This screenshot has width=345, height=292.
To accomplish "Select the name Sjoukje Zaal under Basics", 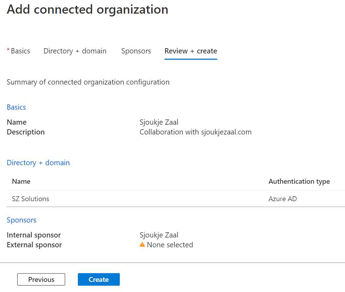I will click(x=159, y=122).
